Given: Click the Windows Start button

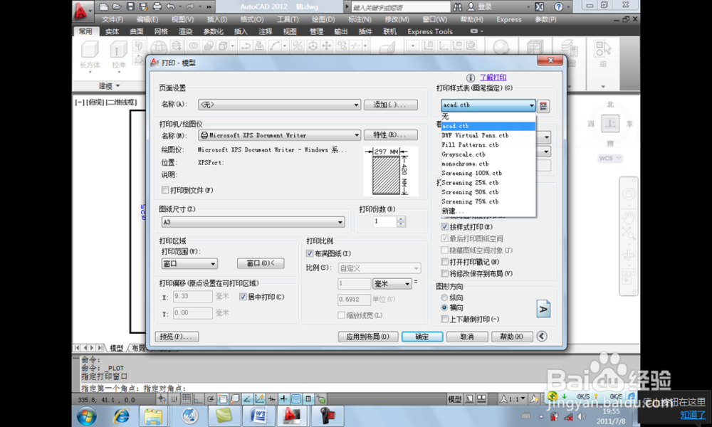Looking at the screenshot, I should pos(86,416).
